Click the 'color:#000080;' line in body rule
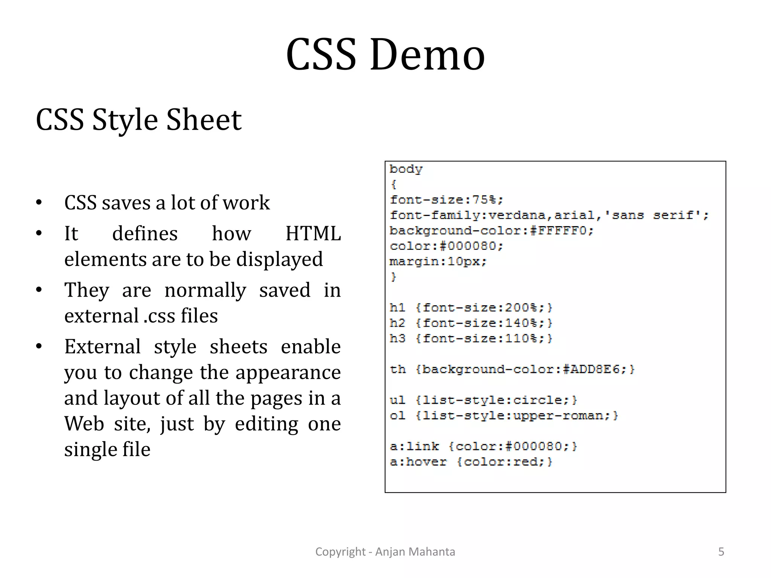 (x=446, y=246)
